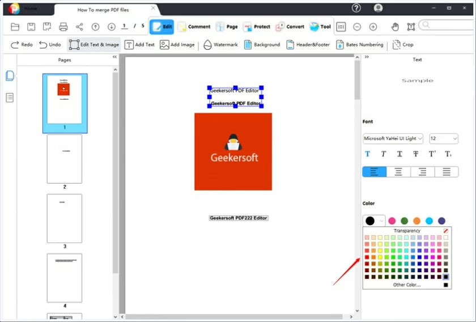The height and width of the screenshot is (322, 476).
Task: Open the Background option
Action: click(x=262, y=45)
